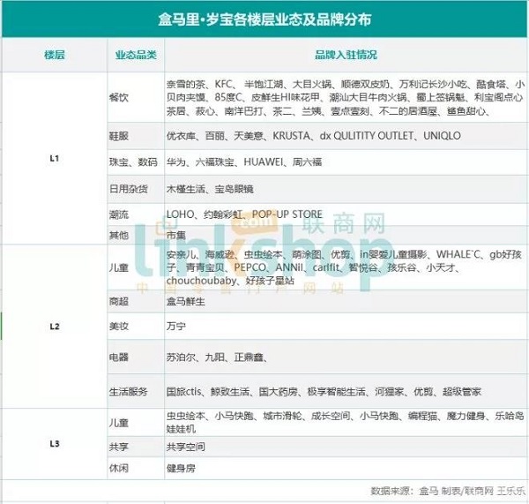529x504 pixels.
Task: Select the 美妆 category cell
Action: coord(136,327)
